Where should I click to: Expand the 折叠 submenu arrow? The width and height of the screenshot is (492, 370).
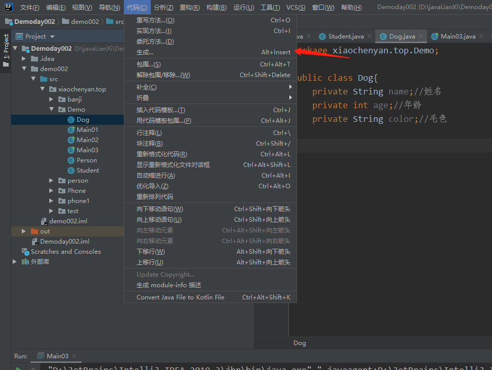(290, 97)
